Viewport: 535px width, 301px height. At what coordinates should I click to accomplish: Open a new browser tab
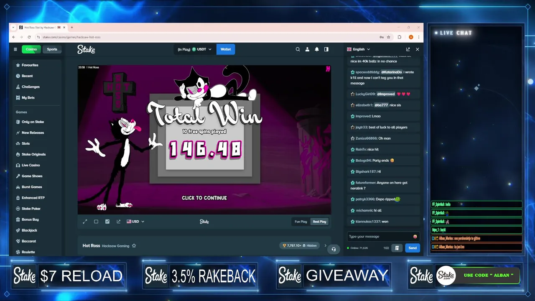tap(72, 28)
